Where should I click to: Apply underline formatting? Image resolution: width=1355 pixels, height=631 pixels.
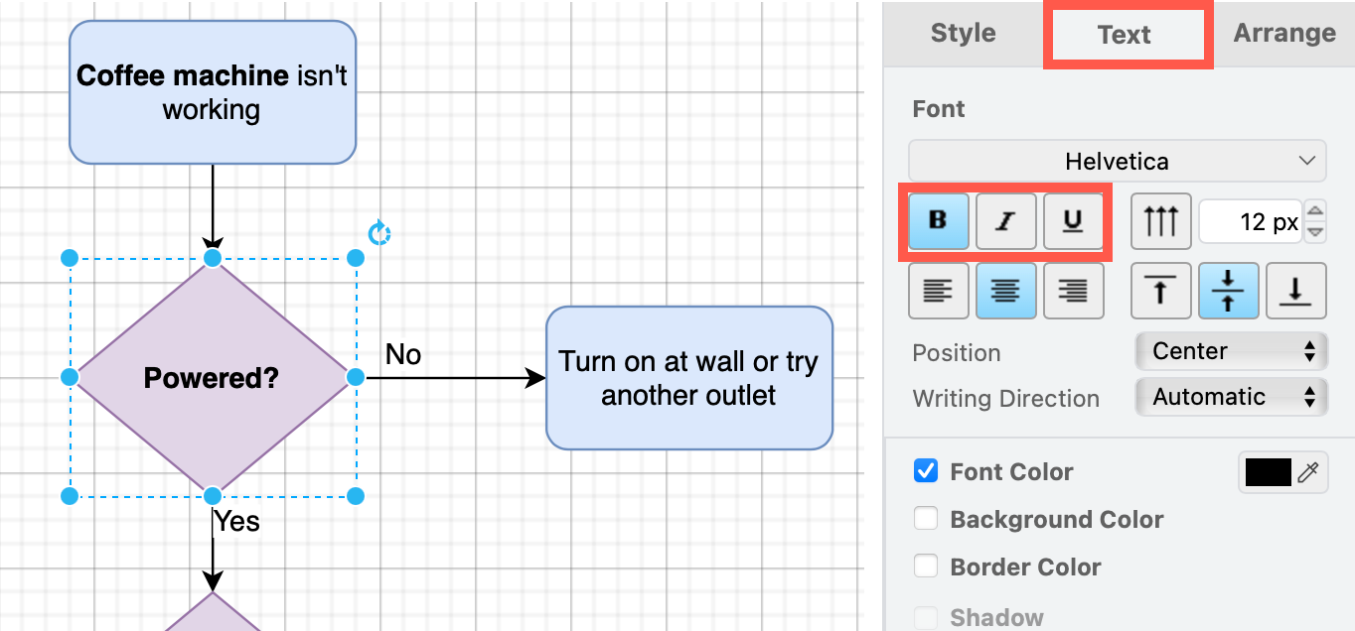coord(1072,220)
